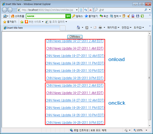This screenshot has width=153, height=134.
Task: Go forward with the Forward arrow button
Action: [10, 10]
